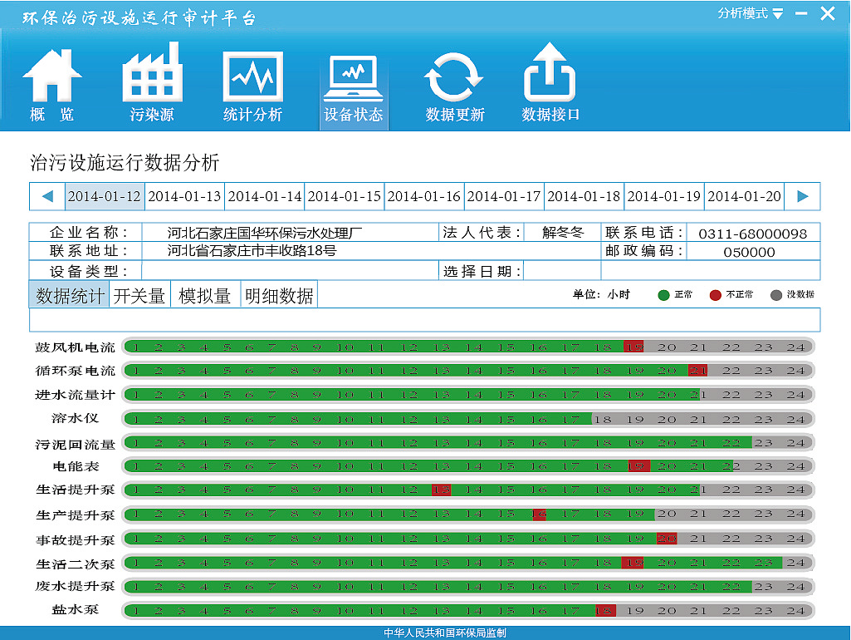Click the red 不正常 legend dot
The width and height of the screenshot is (851, 640).
click(716, 295)
